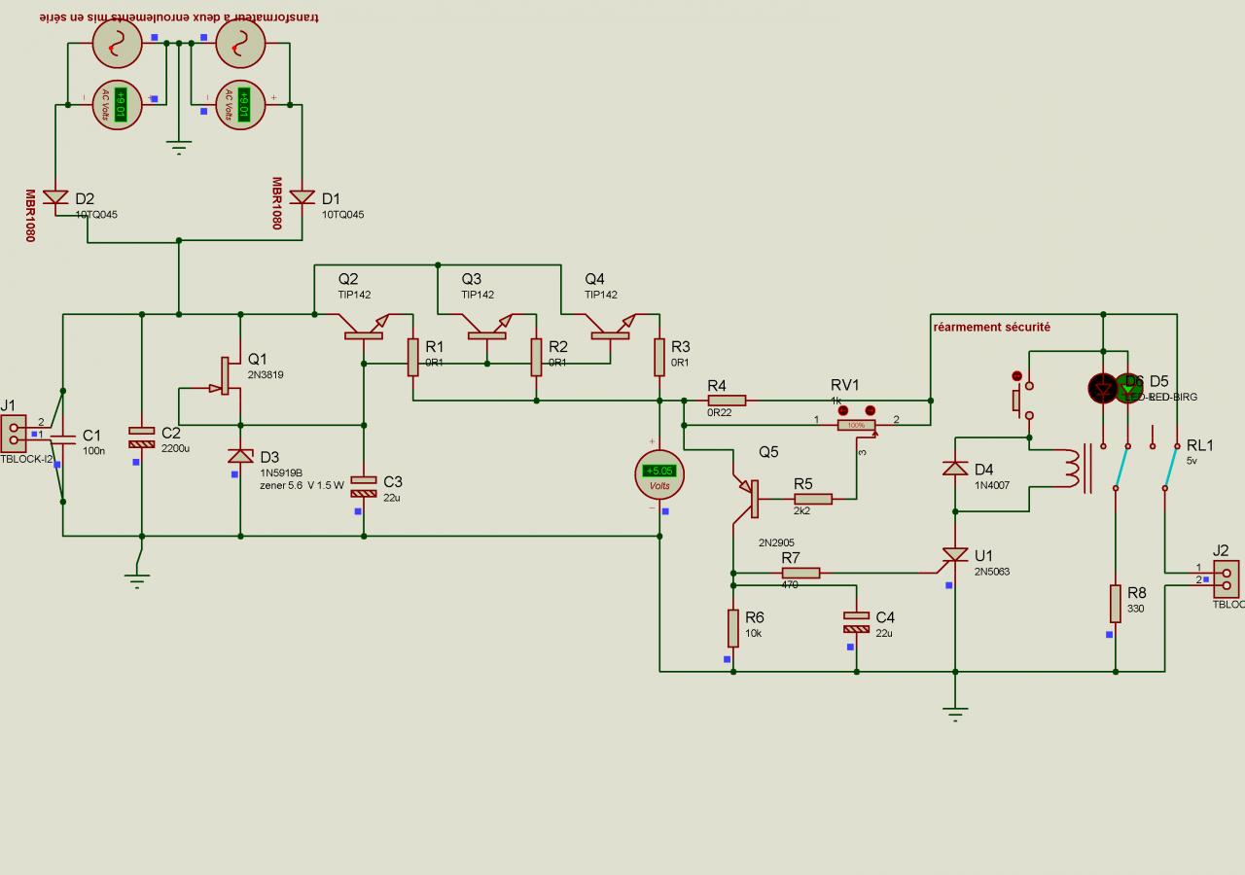The width and height of the screenshot is (1245, 875).
Task: Select the R7 470 resistor body
Action: point(800,573)
